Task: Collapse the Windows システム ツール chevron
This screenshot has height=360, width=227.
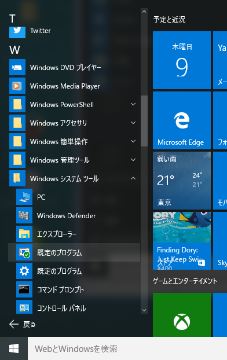Action: point(133,178)
